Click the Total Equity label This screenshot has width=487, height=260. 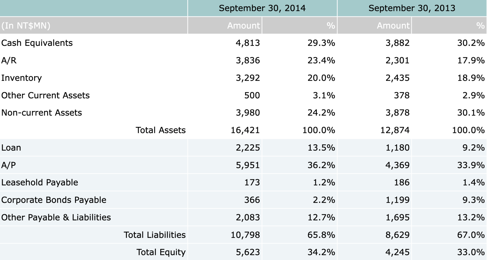coord(161,252)
